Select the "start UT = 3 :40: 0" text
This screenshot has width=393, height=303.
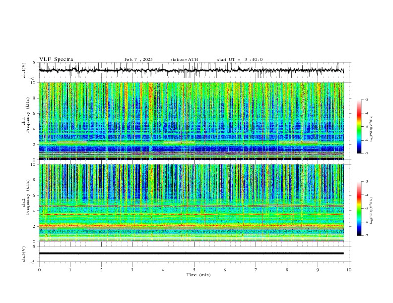coord(240,59)
